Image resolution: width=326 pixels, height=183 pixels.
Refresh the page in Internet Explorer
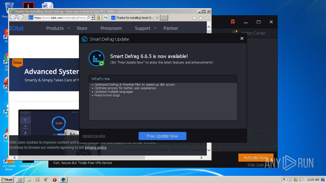tap(105, 18)
